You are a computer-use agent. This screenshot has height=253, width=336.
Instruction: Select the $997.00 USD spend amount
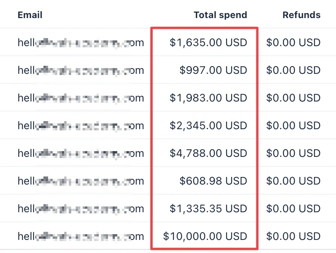click(213, 70)
